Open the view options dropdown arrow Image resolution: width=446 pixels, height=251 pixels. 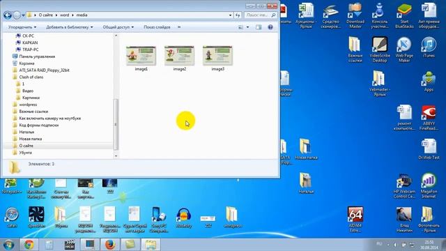(247, 27)
